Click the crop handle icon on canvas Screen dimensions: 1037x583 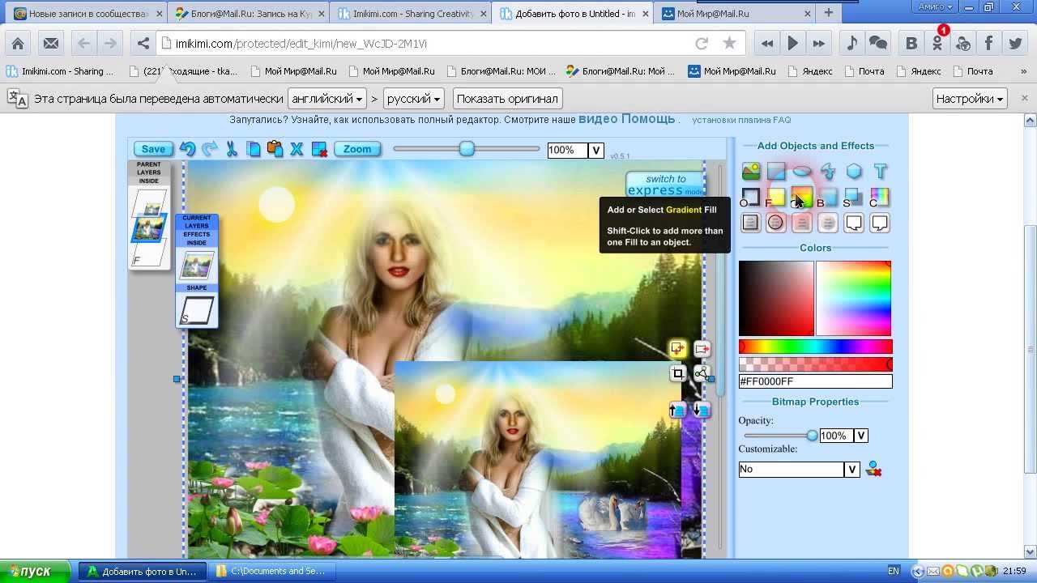[x=677, y=373]
